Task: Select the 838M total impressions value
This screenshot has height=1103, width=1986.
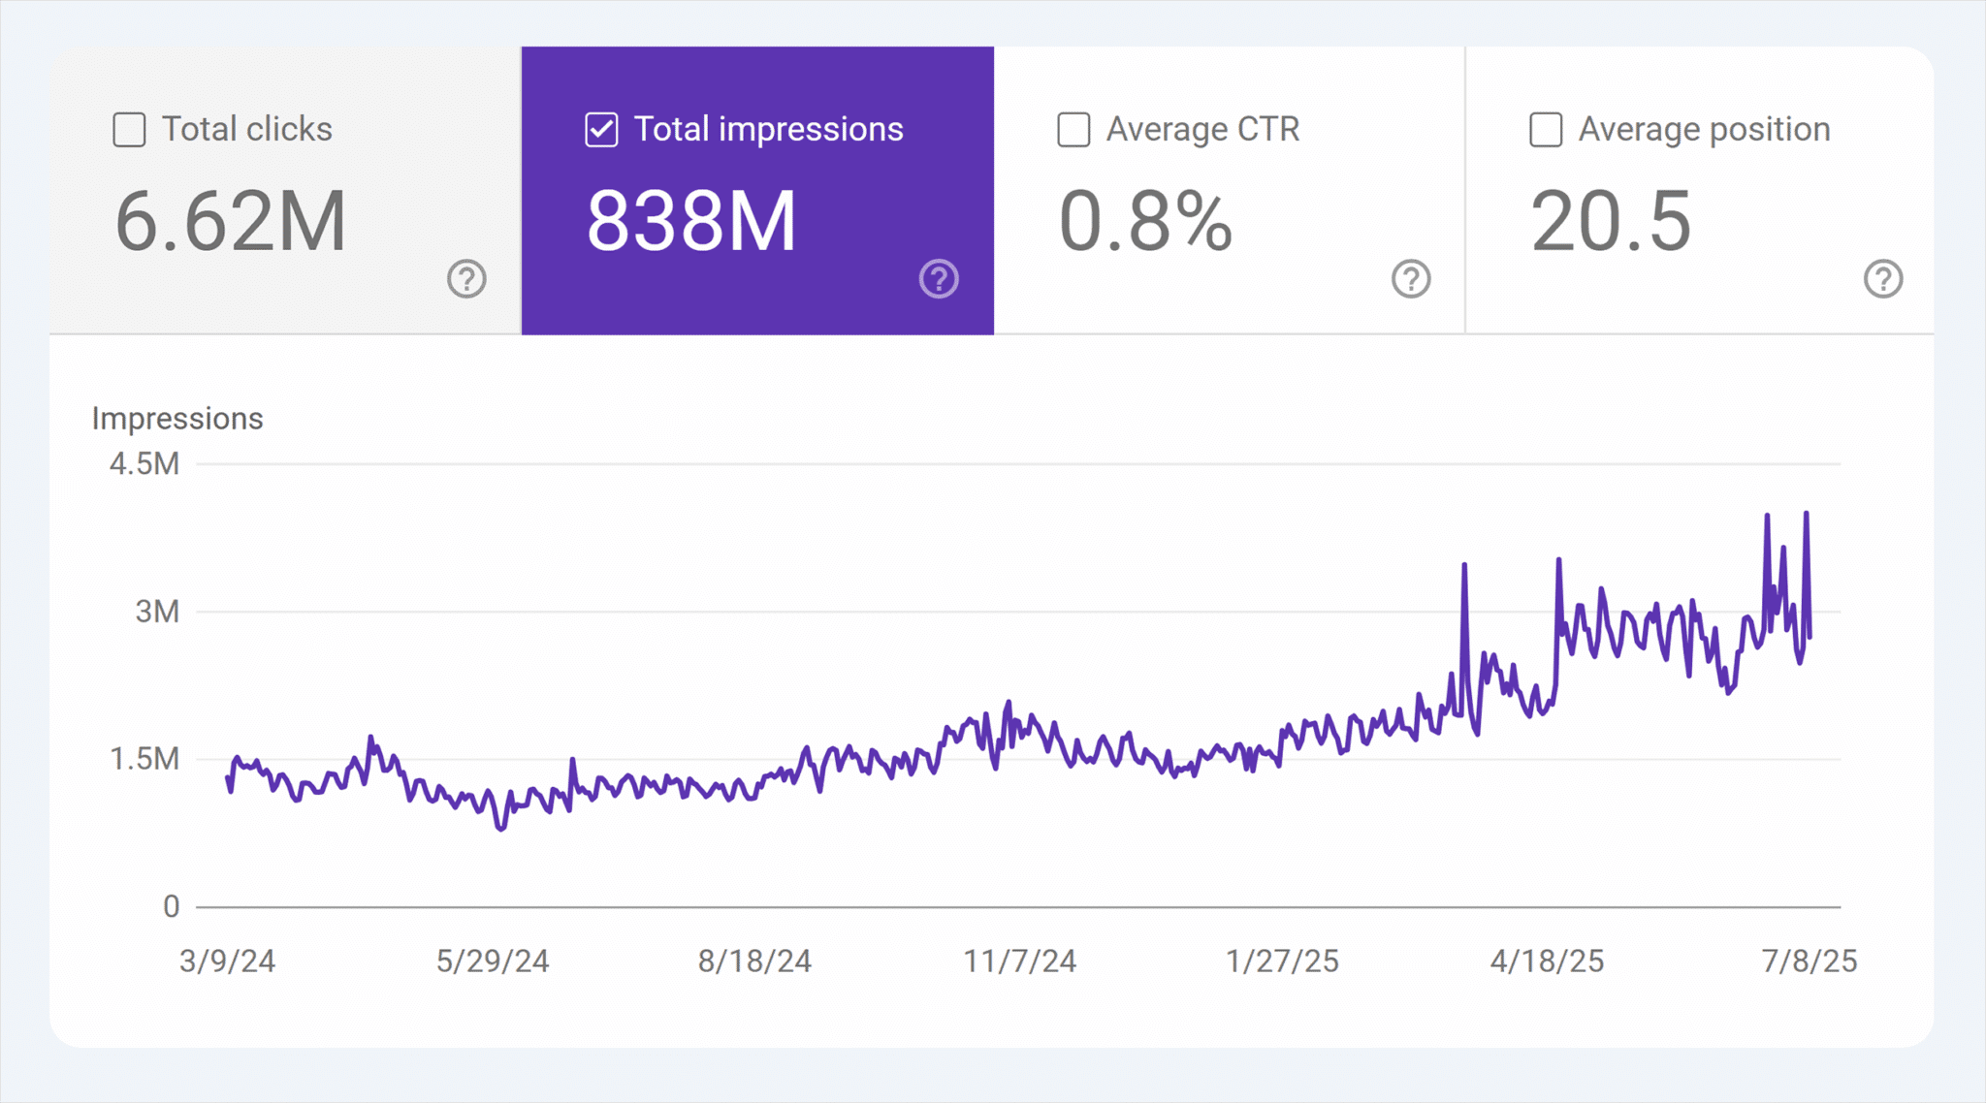Action: pyautogui.click(x=691, y=222)
